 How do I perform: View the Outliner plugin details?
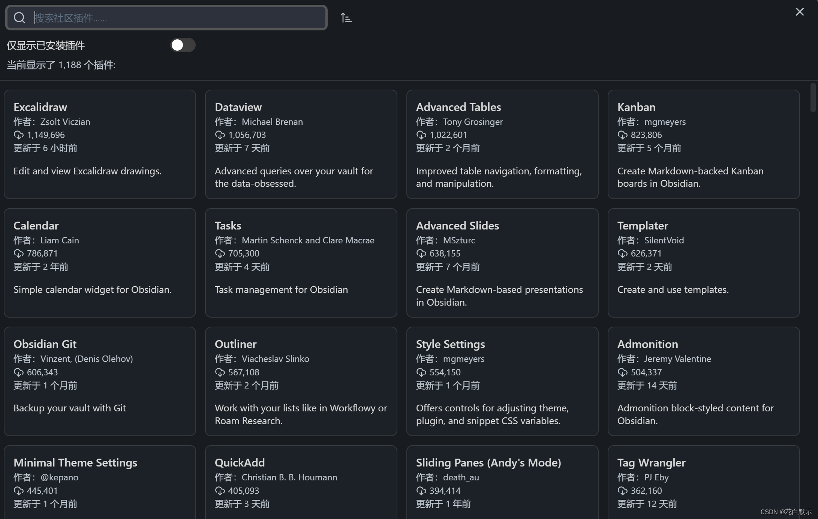coord(301,381)
